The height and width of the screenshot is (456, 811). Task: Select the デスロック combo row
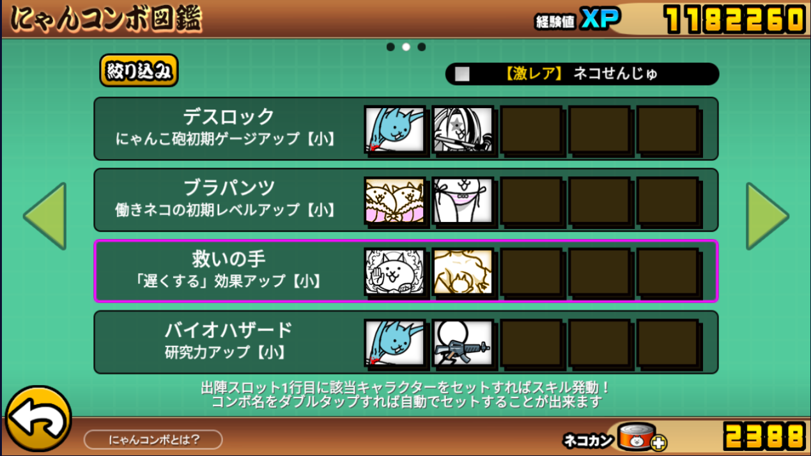click(x=406, y=129)
